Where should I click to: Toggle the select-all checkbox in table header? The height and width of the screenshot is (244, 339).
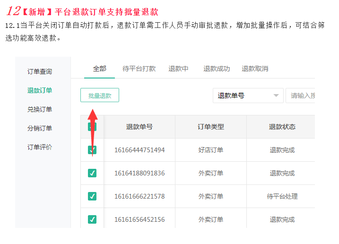pos(92,127)
